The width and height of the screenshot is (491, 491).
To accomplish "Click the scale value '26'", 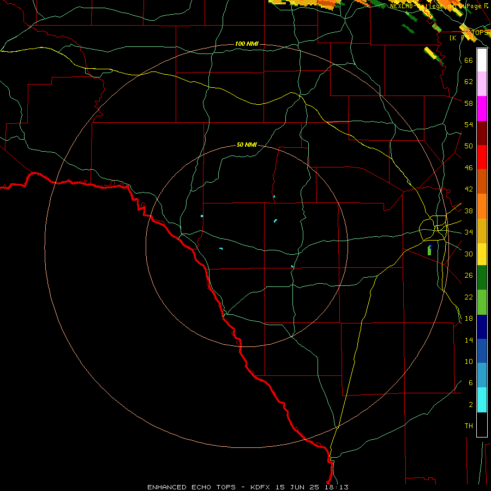I will coord(469,276).
